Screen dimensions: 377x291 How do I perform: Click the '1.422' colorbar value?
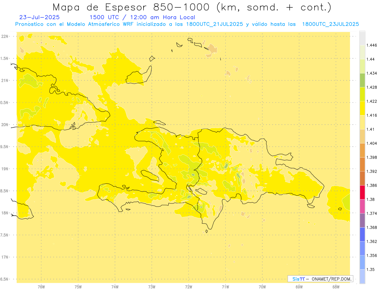(x=372, y=101)
